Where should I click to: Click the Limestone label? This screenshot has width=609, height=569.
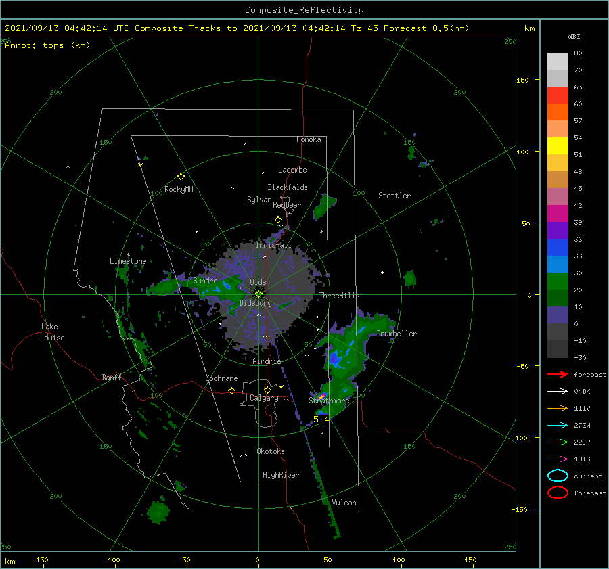coord(128,261)
